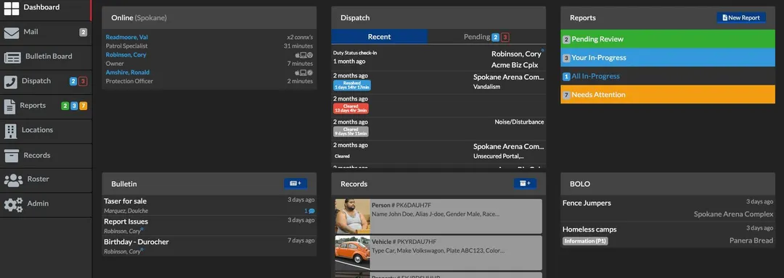Open Volkswagon vehicle record thumbnail

pos(353,253)
